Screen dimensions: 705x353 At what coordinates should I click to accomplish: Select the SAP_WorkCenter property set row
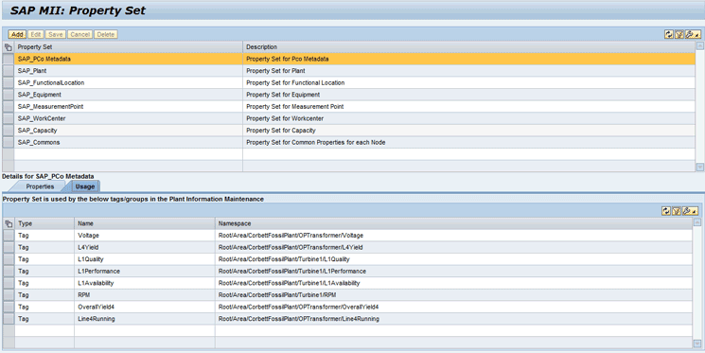tap(349, 118)
